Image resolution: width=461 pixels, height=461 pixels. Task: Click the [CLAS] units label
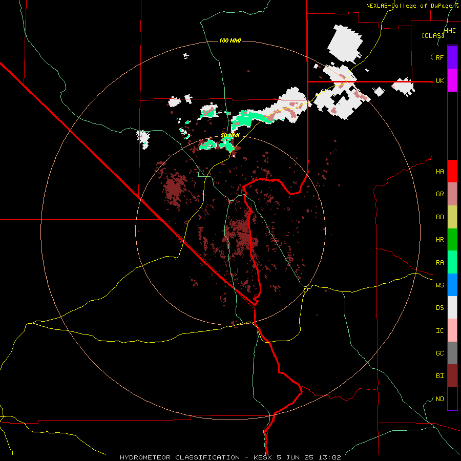pyautogui.click(x=433, y=35)
